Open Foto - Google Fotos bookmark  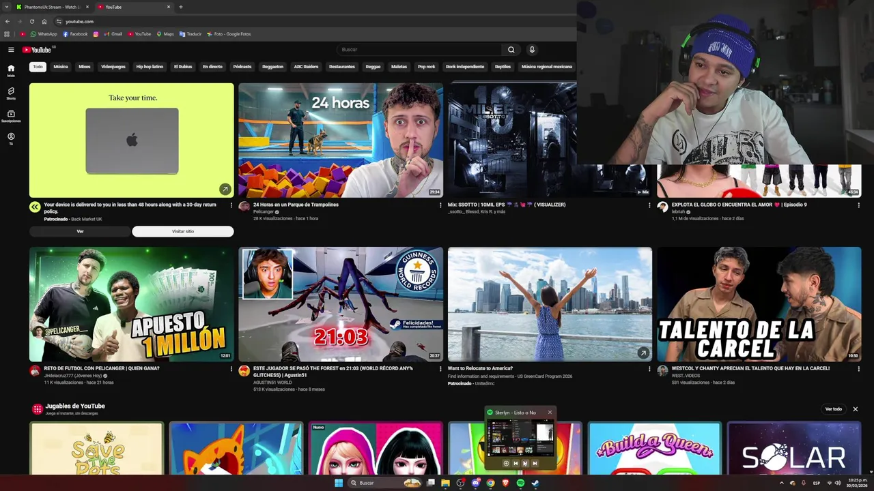pyautogui.click(x=229, y=33)
